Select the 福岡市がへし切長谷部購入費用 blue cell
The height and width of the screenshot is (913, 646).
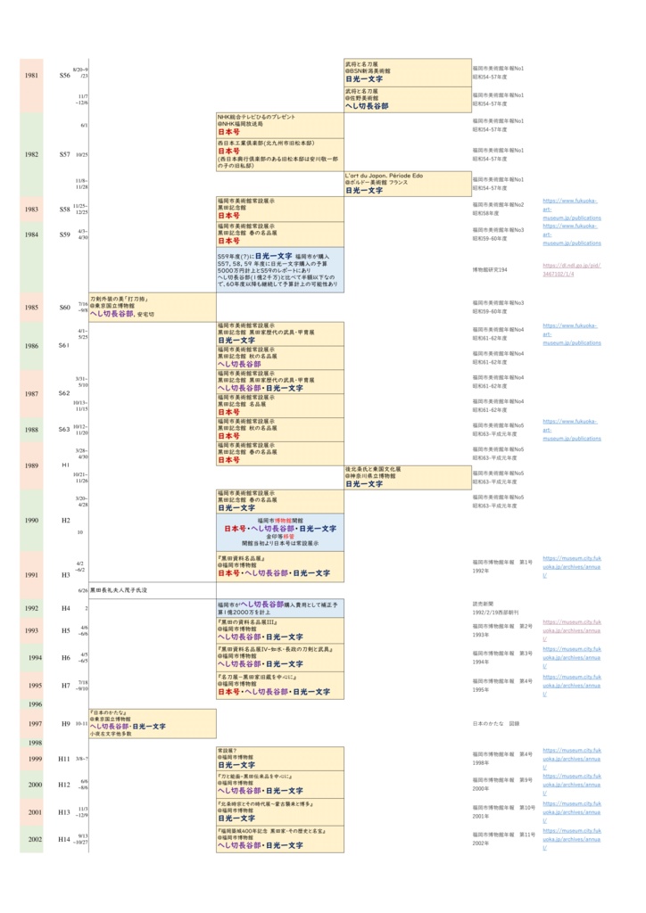pyautogui.click(x=279, y=608)
